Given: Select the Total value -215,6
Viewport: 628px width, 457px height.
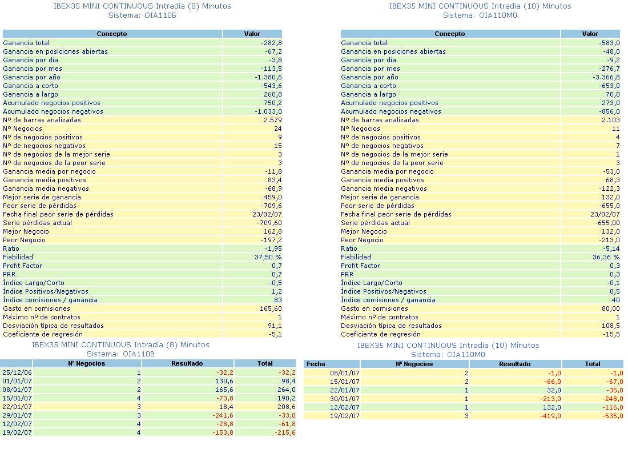Looking at the screenshot, I should [285, 433].
